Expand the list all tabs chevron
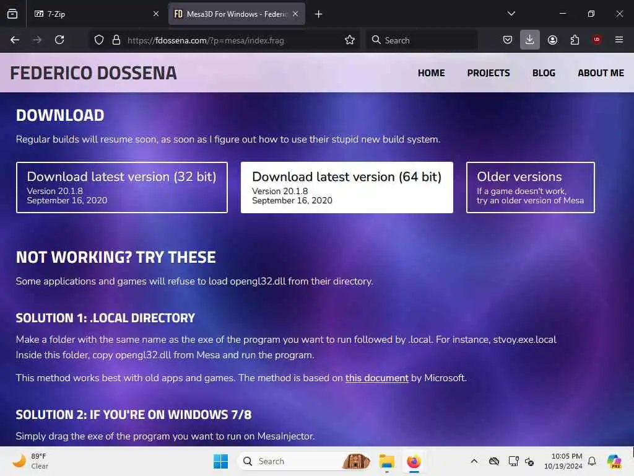Screen dimensions: 634x476 511,14
